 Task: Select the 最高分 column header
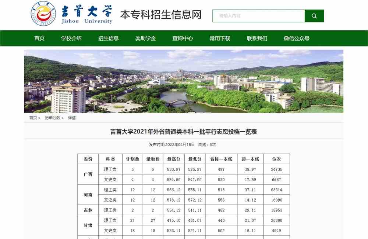(x=174, y=159)
